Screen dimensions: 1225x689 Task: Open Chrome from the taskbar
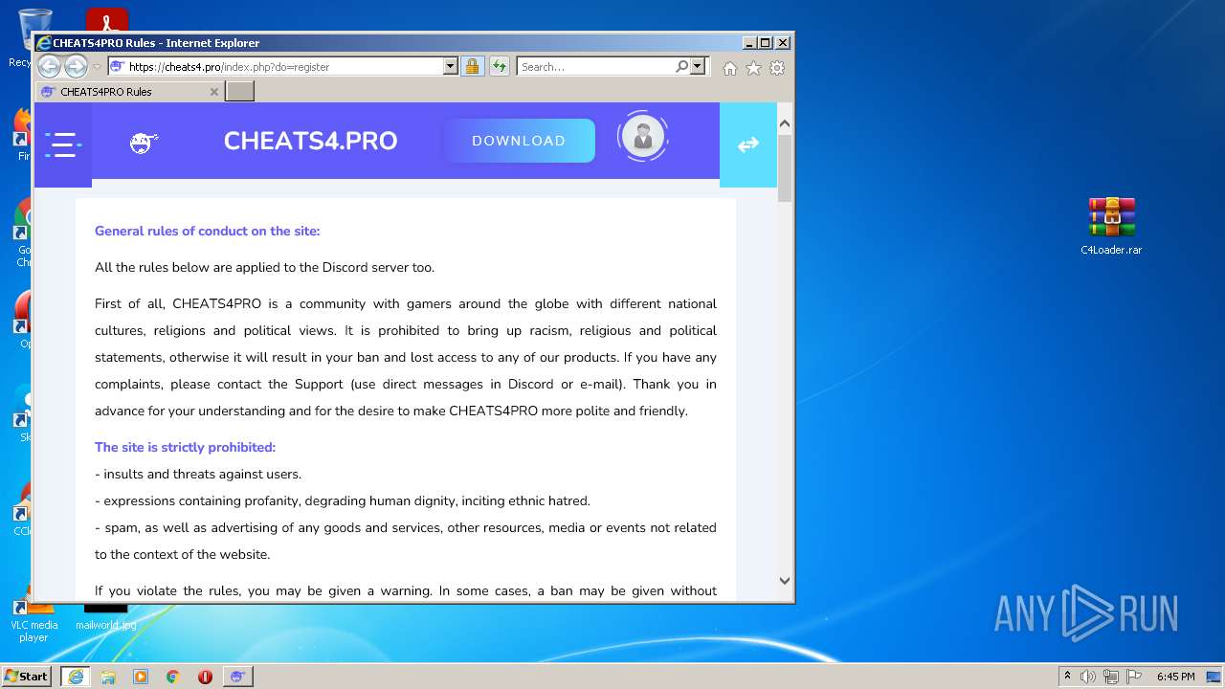[172, 677]
